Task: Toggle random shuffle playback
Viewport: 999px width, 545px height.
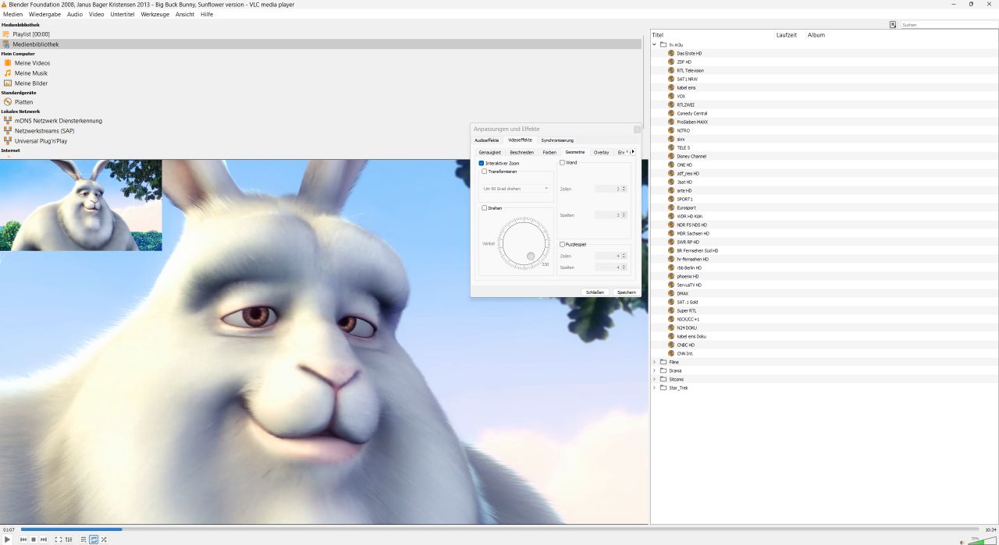Action: (x=104, y=540)
